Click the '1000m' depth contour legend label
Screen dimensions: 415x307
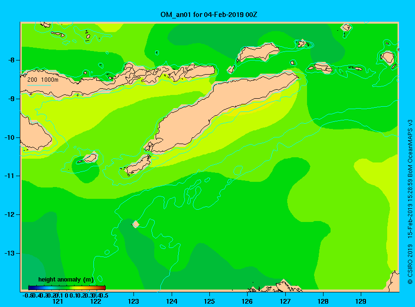coord(50,79)
